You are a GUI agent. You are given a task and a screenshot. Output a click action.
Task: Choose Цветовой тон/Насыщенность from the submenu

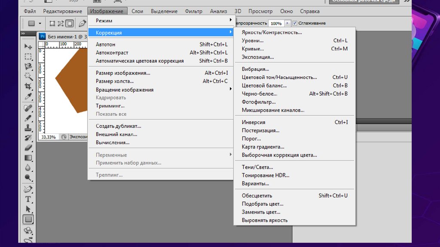[279, 77]
